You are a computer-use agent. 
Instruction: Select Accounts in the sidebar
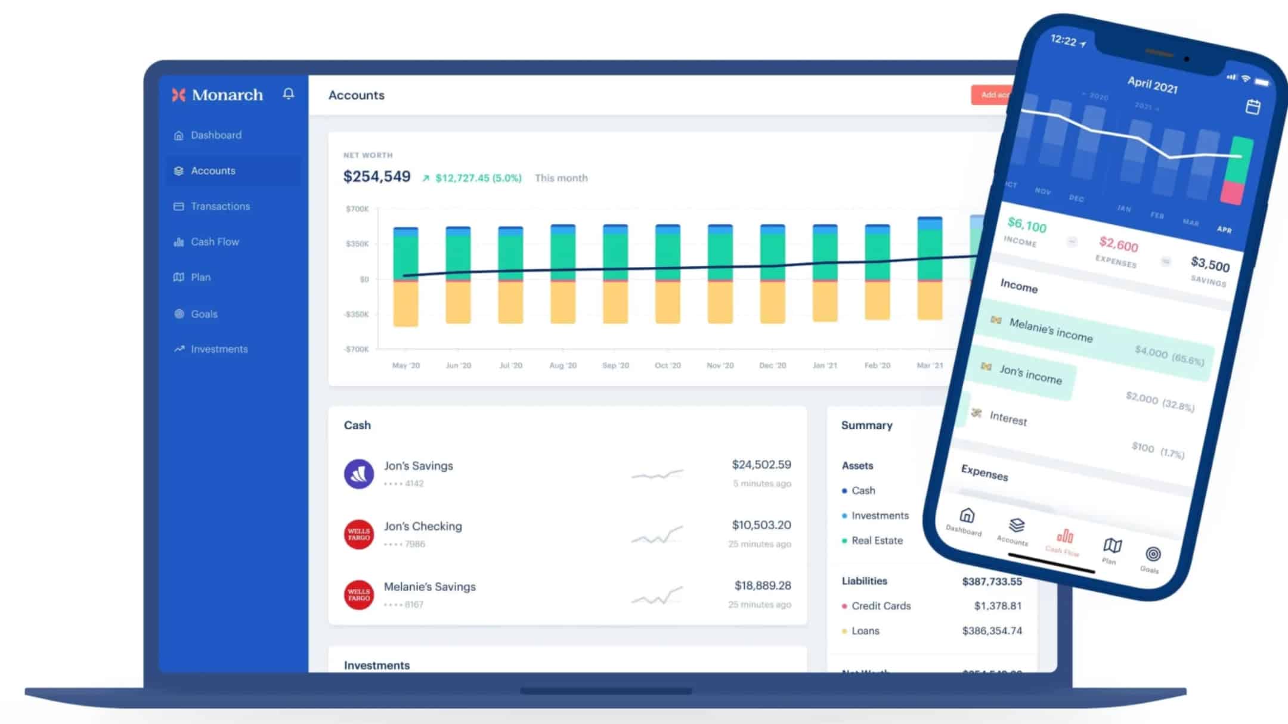[233, 171]
